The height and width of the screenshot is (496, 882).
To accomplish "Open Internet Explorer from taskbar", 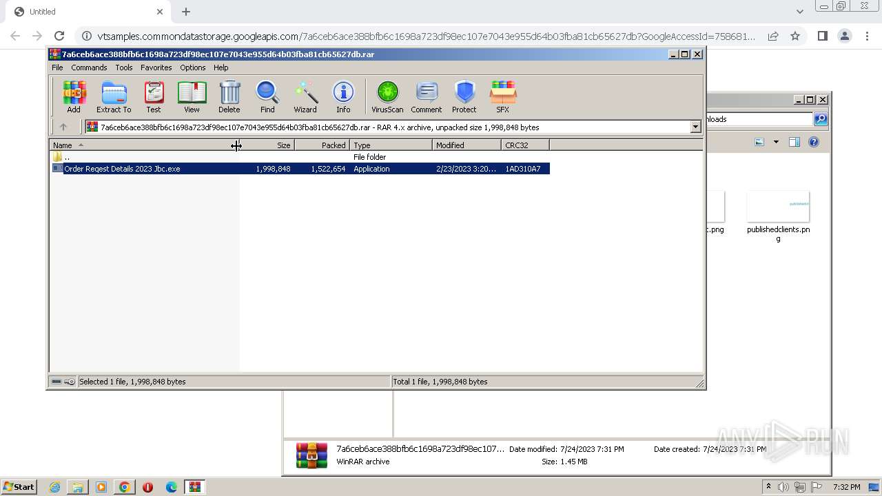I will [54, 487].
